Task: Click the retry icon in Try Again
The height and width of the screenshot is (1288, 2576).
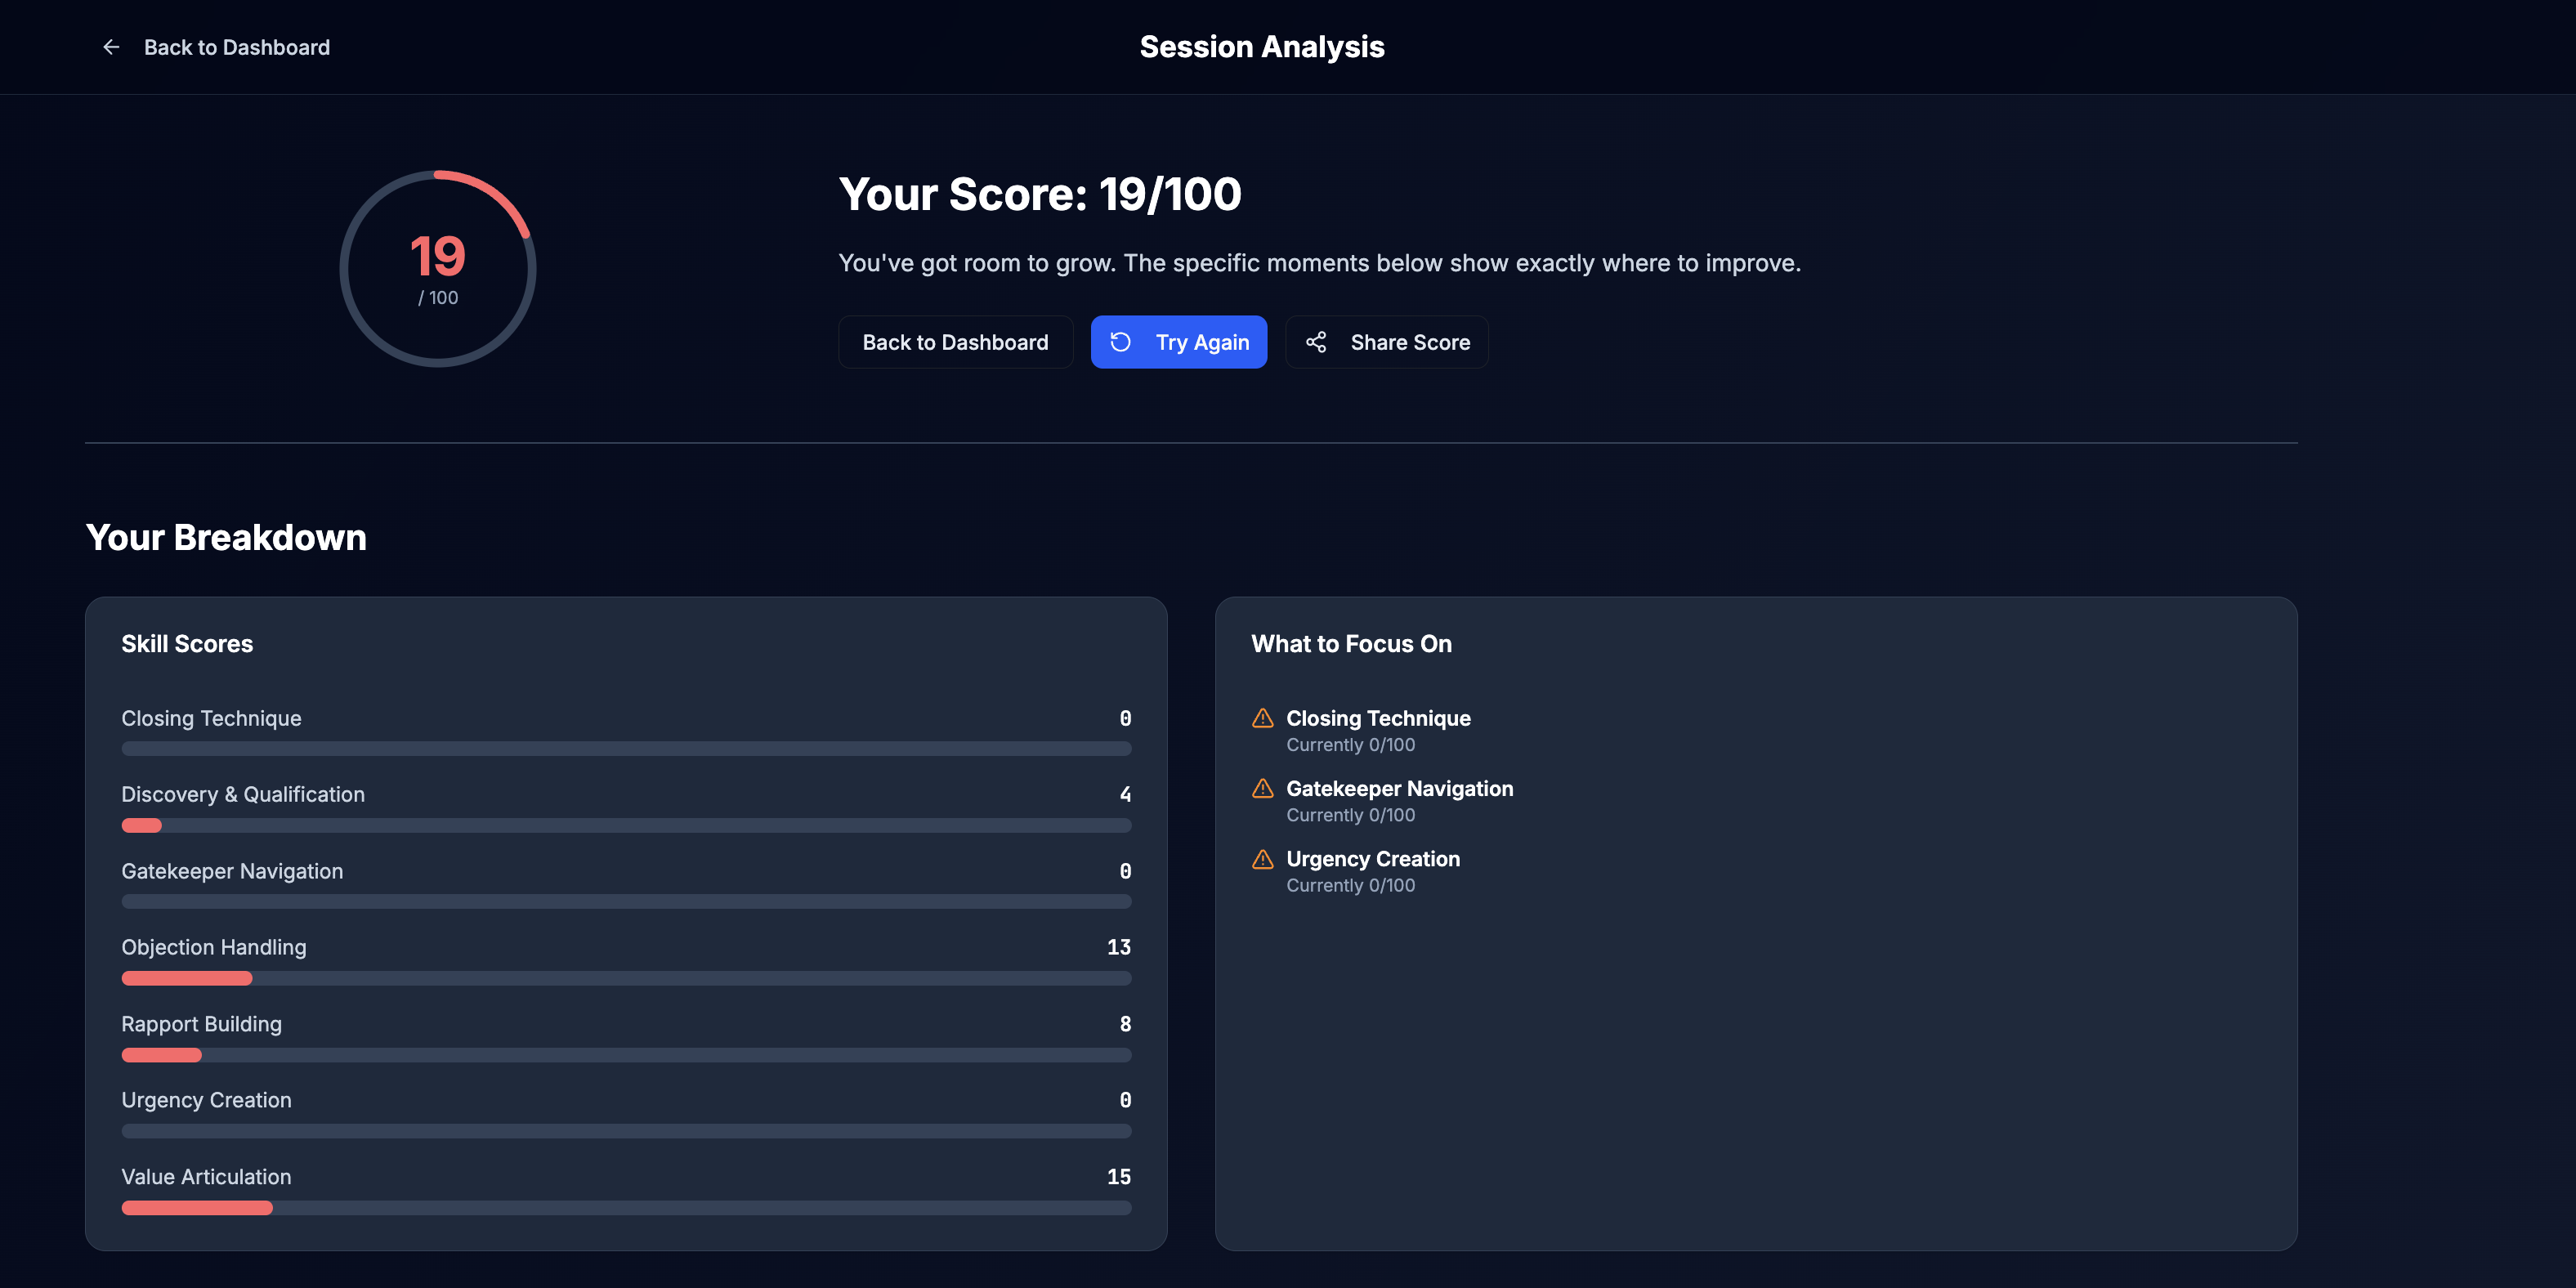Action: coord(1120,342)
